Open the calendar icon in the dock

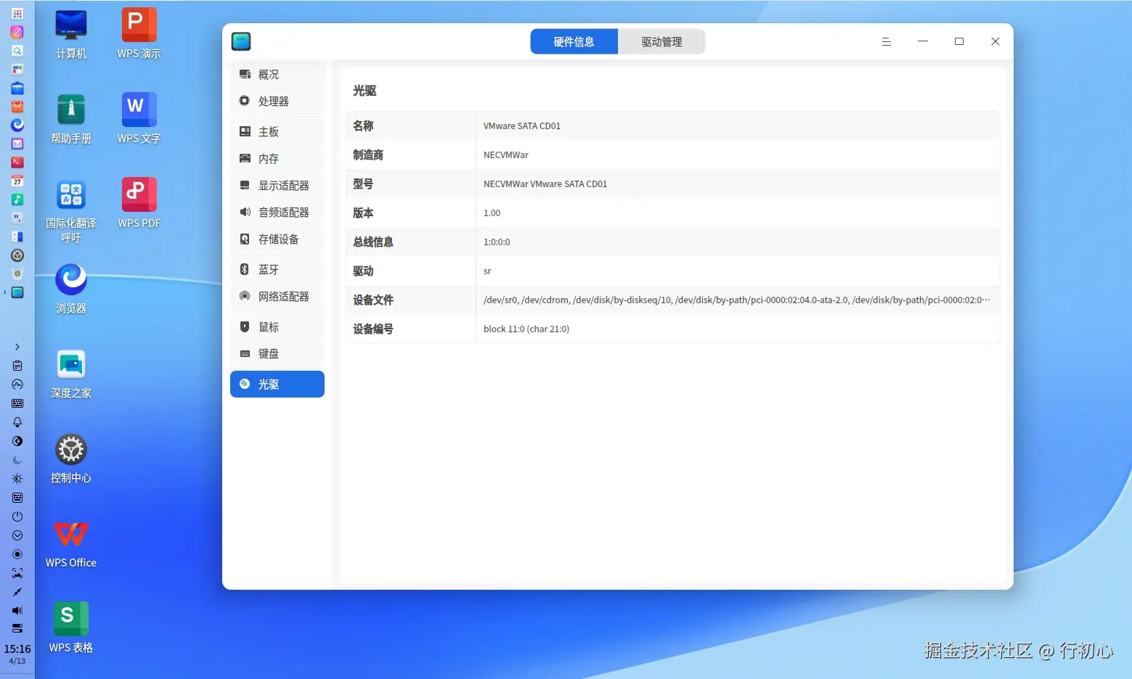pyautogui.click(x=17, y=181)
